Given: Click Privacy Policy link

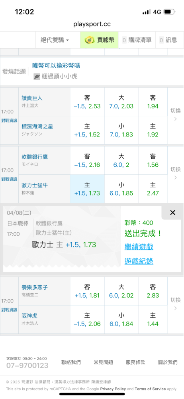Looking at the screenshot, I should click(x=113, y=389).
